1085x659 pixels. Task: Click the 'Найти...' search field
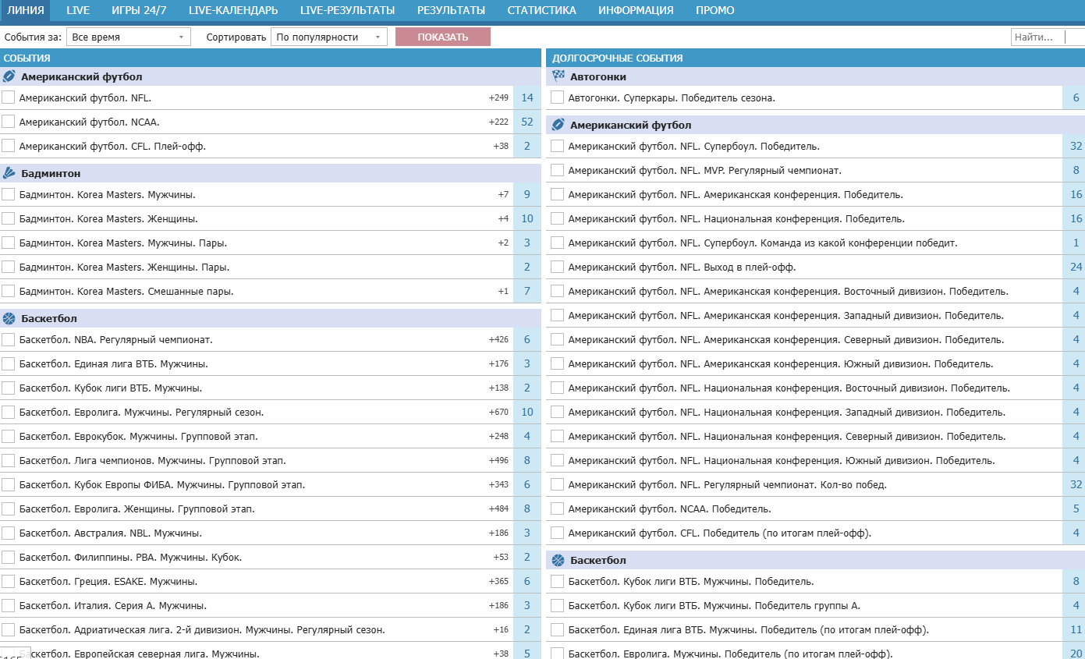click(x=1037, y=37)
